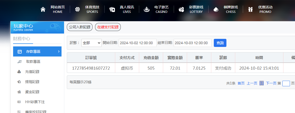This screenshot has height=113, width=295.
Task: Open the 狀態 status dropdown
Action: coord(91,43)
